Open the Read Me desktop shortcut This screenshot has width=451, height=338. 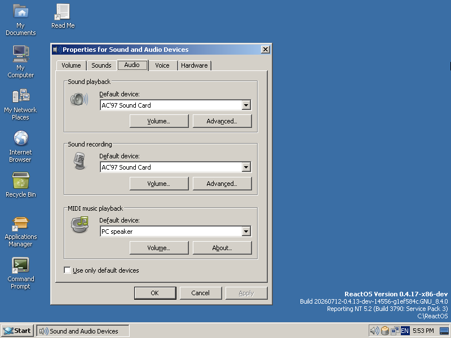point(63,16)
